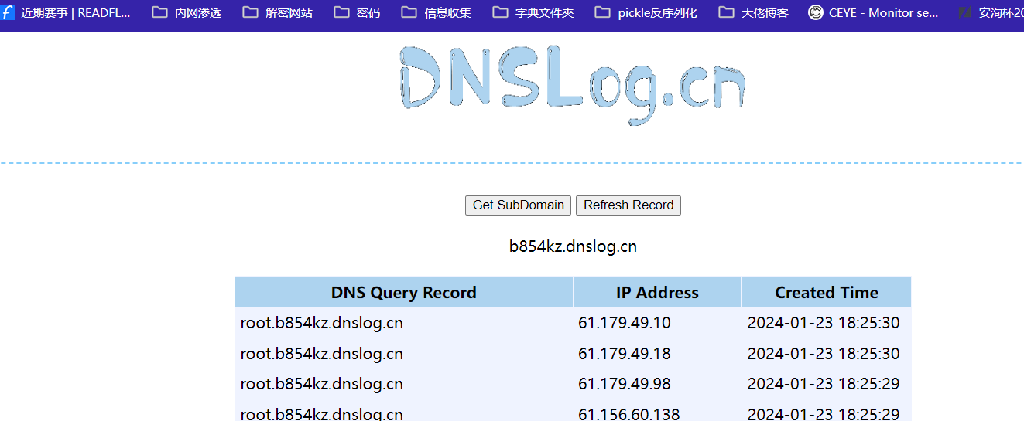Screen dimensions: 1024x421
Task: Open the pickle反序列化 bookmark folder
Action: point(646,13)
